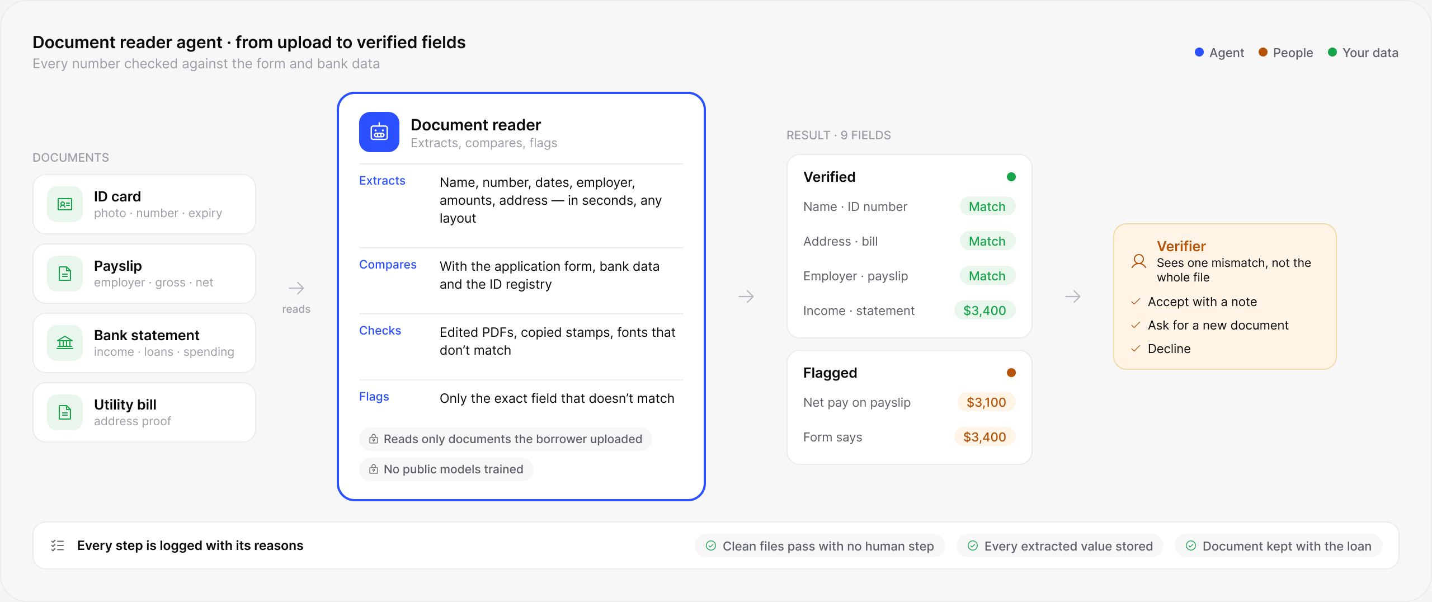Click the checkmark beside 'Accept with a note'
The height and width of the screenshot is (602, 1432).
(1136, 302)
